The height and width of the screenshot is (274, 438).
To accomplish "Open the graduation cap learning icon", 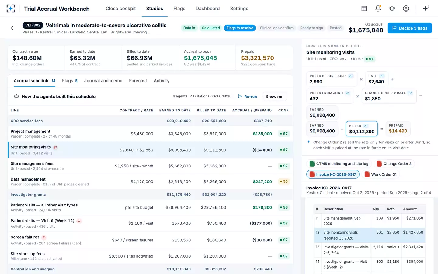I will pyautogui.click(x=392, y=9).
